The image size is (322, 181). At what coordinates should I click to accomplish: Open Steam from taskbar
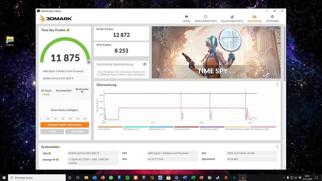pos(218,178)
